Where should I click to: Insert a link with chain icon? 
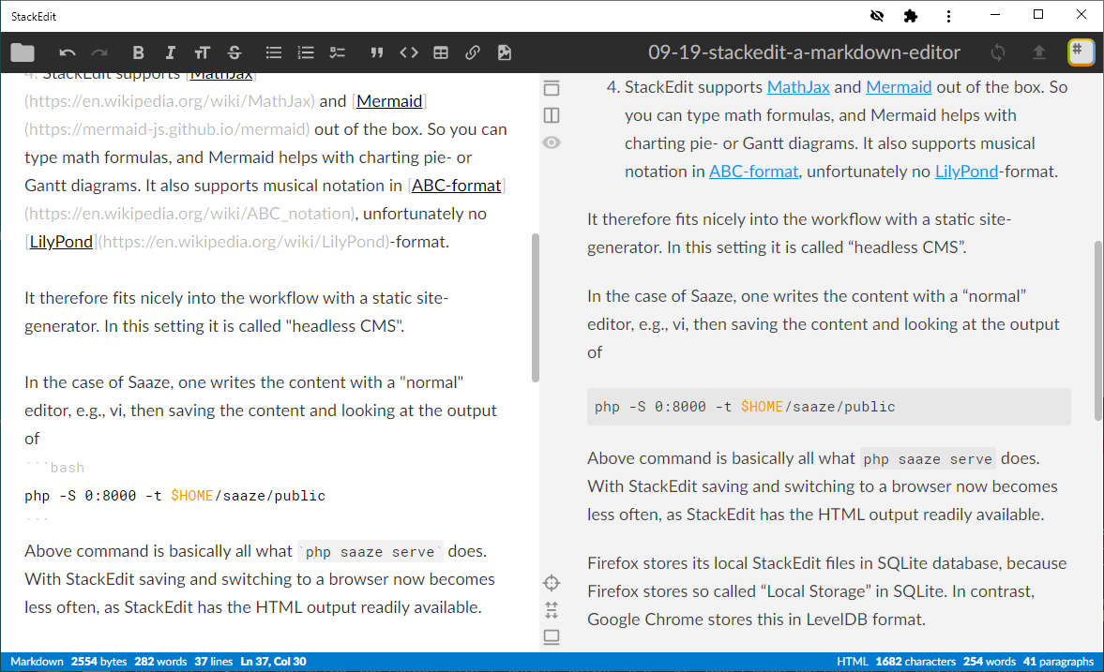[473, 52]
